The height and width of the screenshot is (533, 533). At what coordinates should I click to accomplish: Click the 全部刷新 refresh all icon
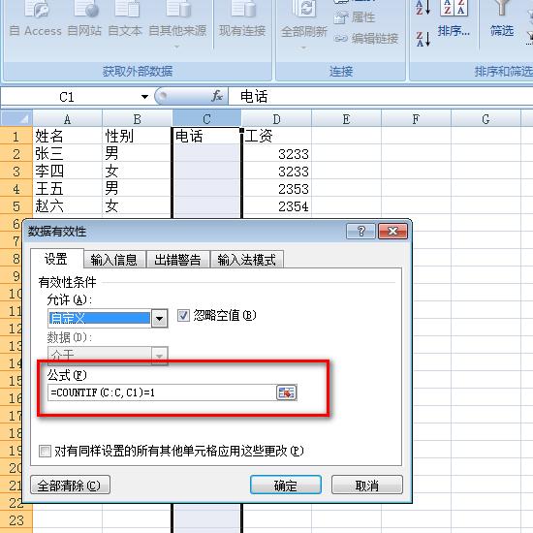pyautogui.click(x=304, y=9)
